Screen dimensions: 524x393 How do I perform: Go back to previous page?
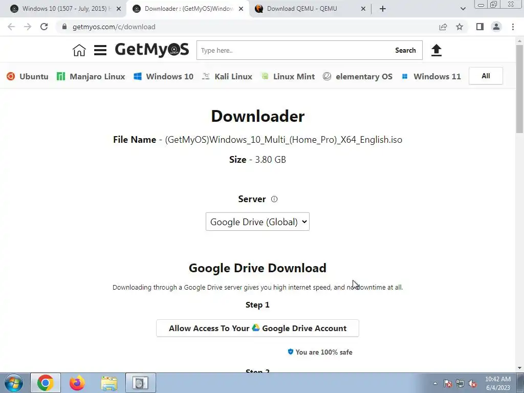11,27
